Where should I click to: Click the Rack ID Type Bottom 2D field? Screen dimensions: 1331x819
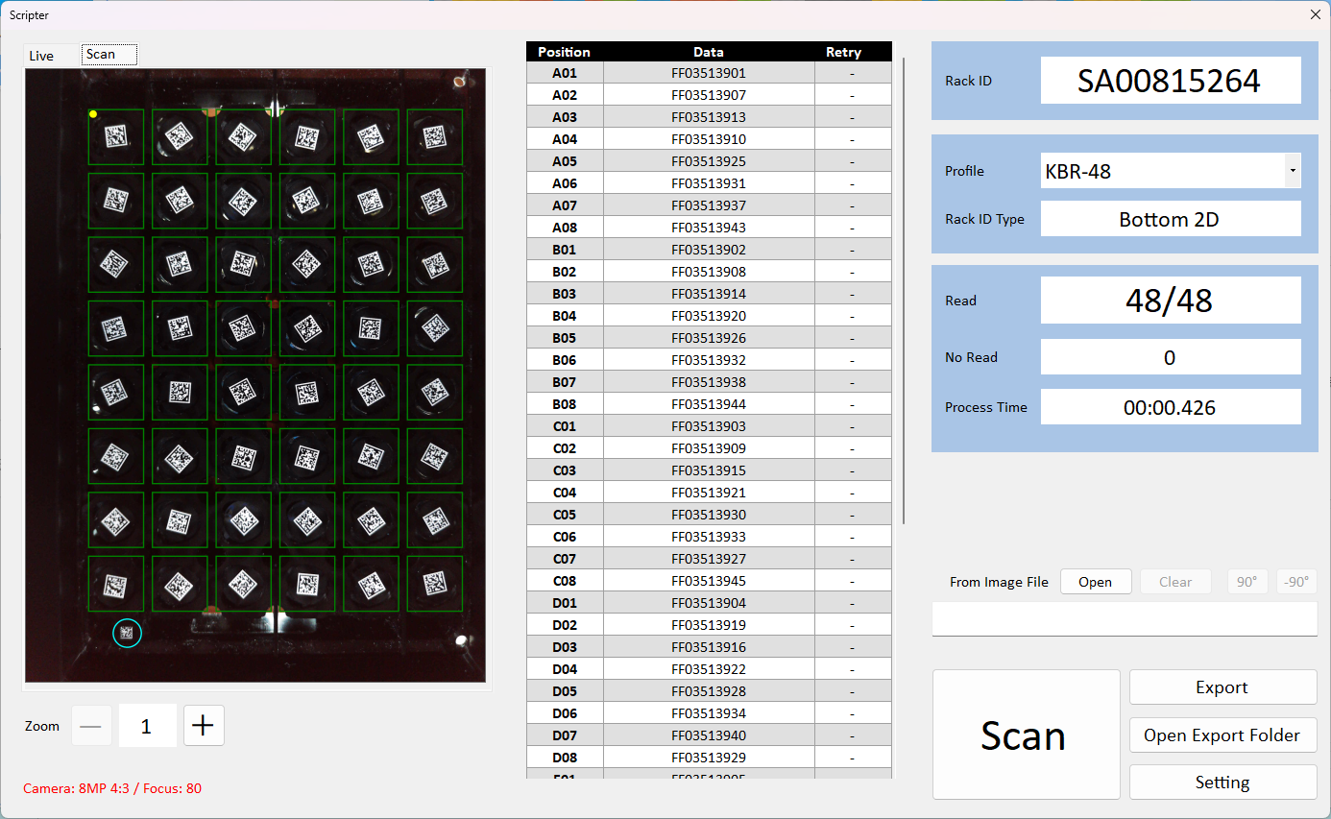[1170, 219]
